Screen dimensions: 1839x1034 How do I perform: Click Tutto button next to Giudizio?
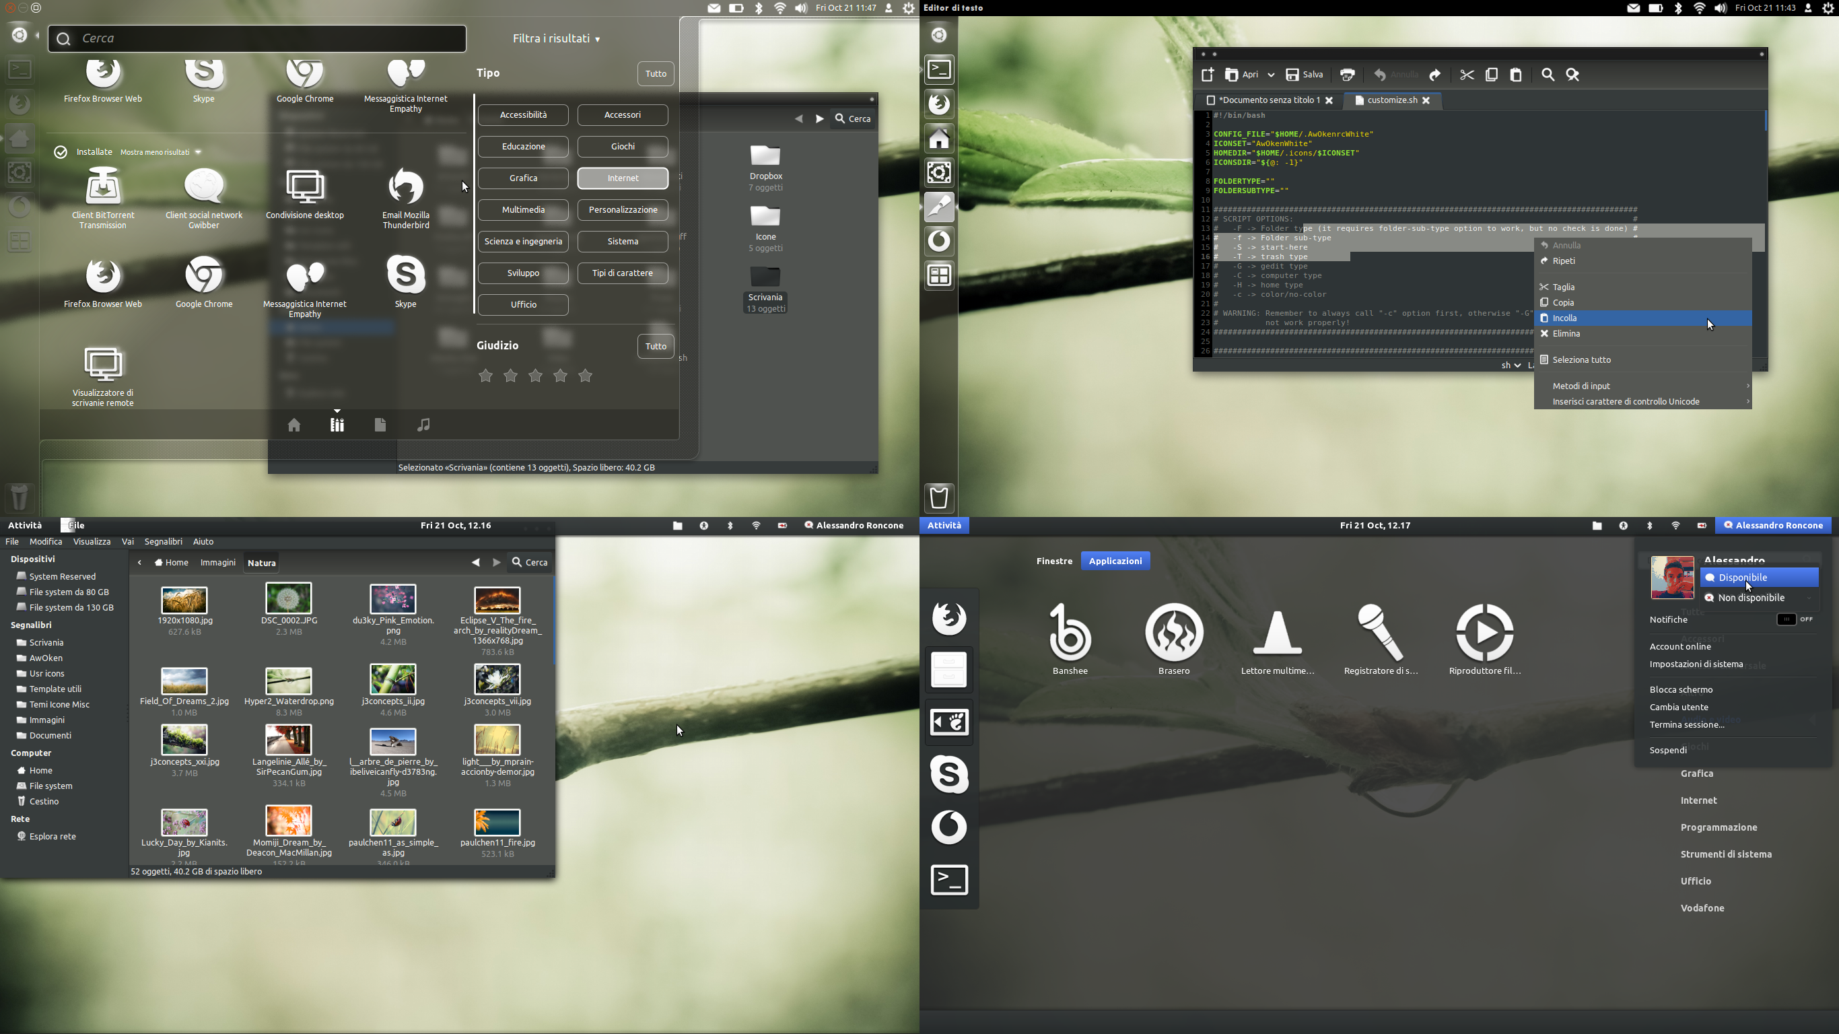pyautogui.click(x=656, y=346)
